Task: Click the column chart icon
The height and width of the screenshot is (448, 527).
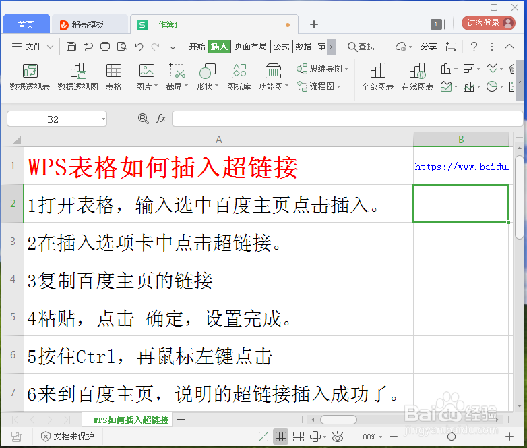Action: [x=445, y=69]
